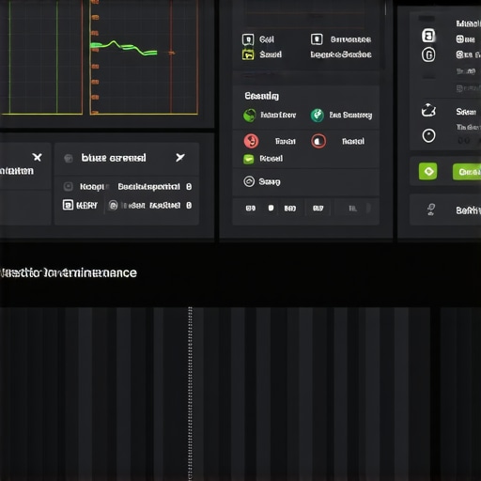Screen dimensions: 481x481
Task: Click the small white dot in the tab strip
Action: click(271, 208)
